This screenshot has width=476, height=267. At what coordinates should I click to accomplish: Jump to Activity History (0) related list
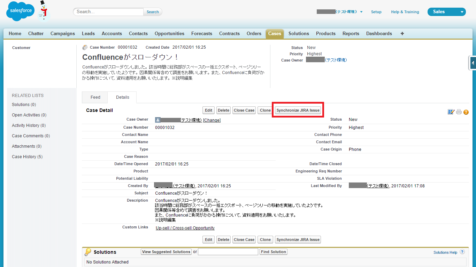tap(29, 126)
